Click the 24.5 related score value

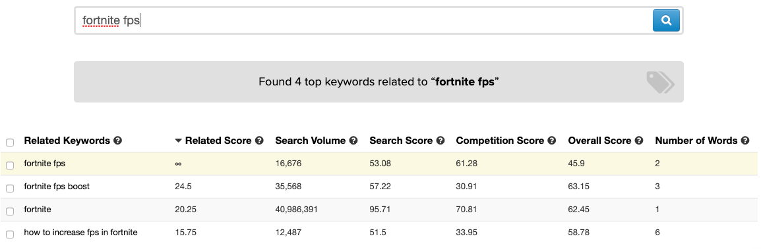click(183, 186)
